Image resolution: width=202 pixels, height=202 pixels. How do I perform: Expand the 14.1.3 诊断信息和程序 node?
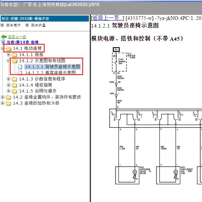tap(8, 79)
